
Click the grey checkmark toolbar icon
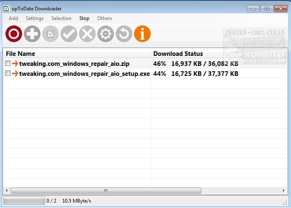69,34
